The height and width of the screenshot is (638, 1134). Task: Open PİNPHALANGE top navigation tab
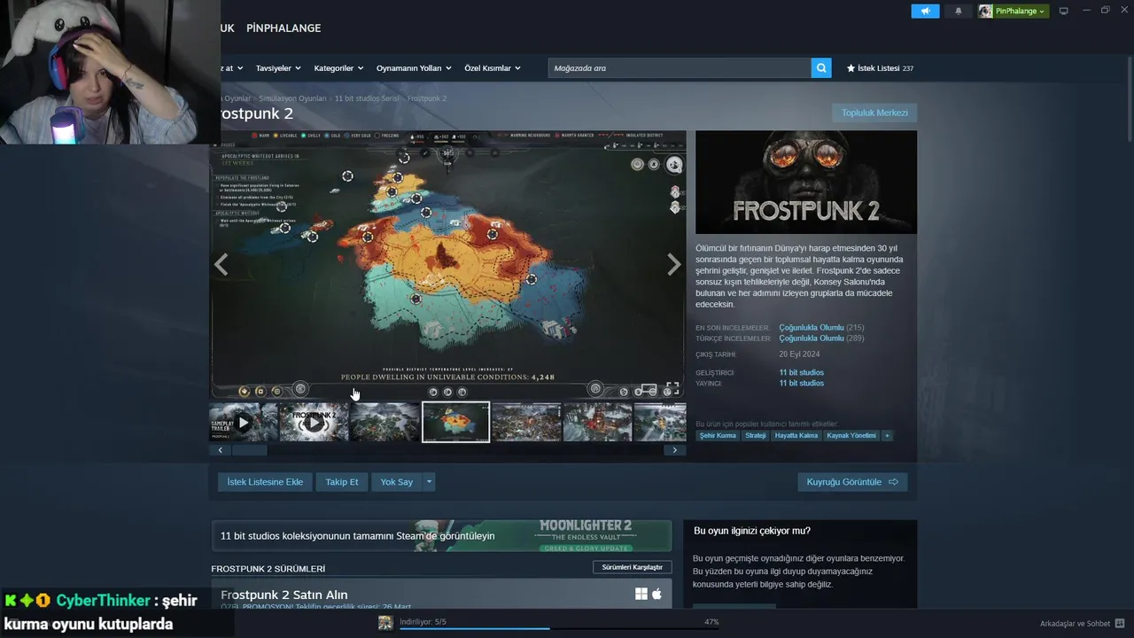coord(283,28)
